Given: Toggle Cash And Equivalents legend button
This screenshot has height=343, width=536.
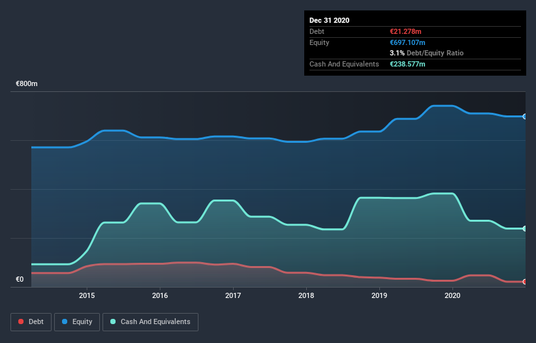Looking at the screenshot, I should point(150,322).
